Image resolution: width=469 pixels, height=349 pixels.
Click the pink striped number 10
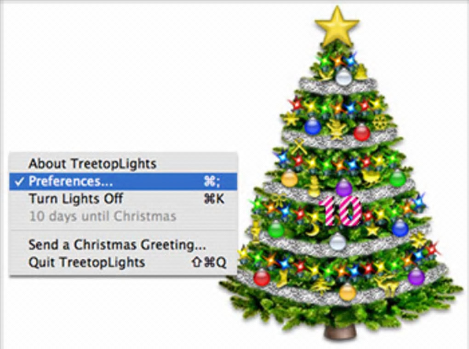(x=341, y=211)
